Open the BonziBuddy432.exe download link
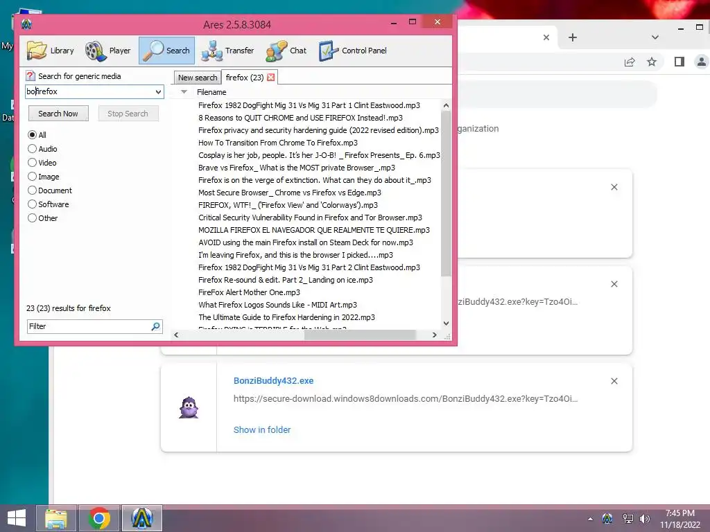The image size is (710, 532). pos(273,381)
